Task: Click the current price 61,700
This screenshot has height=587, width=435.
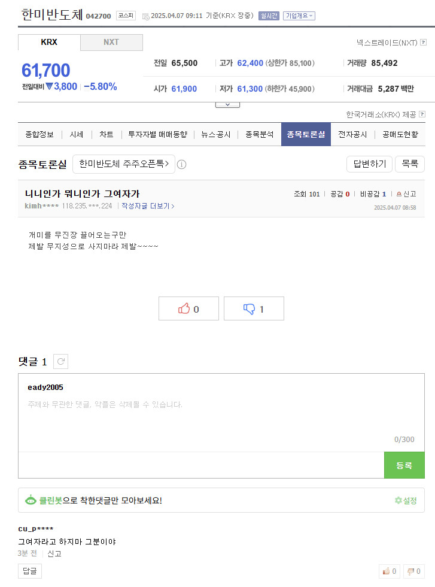Action: [x=46, y=71]
